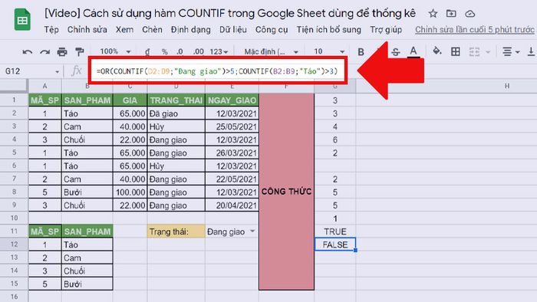Select Cam cell in row 13
This screenshot has height=302, width=537.
pos(87,258)
